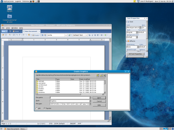
Task: Click the Italic formatting icon
Action: tap(92, 35)
